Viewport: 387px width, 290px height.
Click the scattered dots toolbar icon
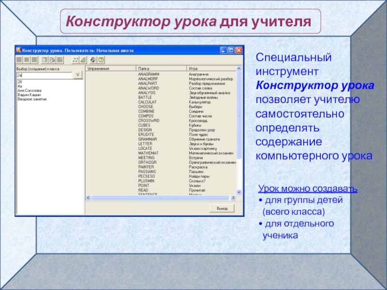coord(75,60)
